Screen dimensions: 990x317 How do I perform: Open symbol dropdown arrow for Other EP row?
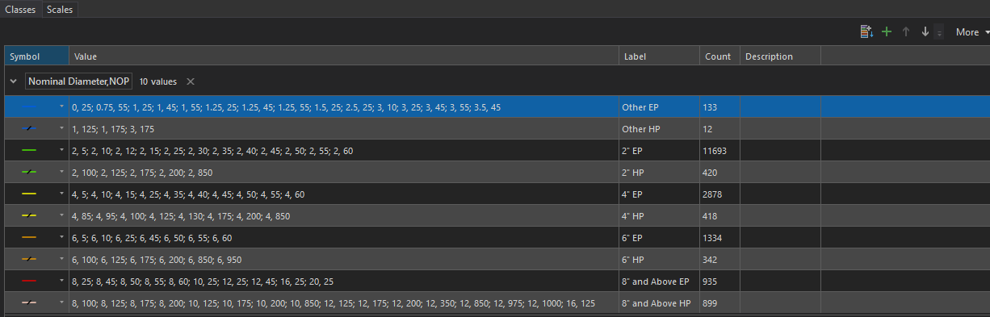(61, 106)
